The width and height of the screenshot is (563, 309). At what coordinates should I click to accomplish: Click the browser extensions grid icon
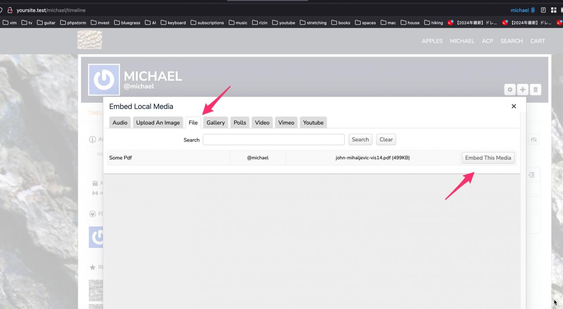[553, 10]
